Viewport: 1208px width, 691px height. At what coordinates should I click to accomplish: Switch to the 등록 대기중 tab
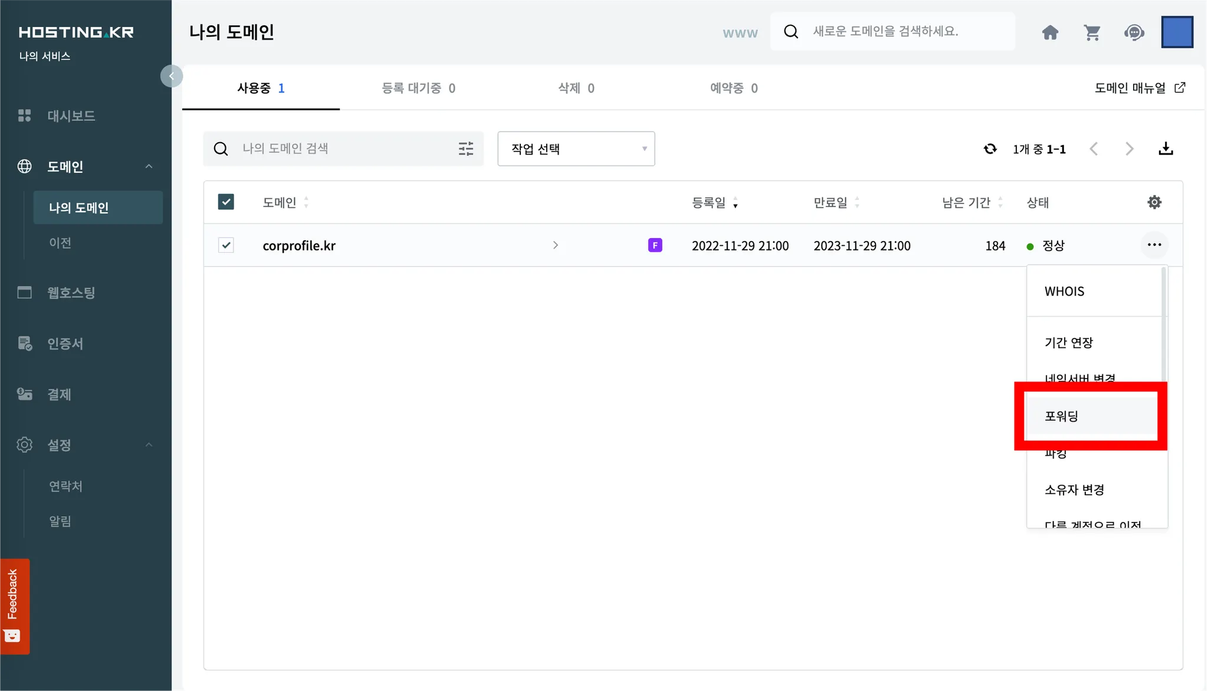[x=418, y=88]
